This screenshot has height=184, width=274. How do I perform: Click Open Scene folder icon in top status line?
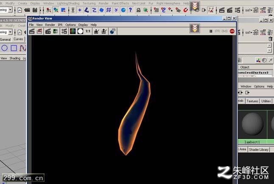[x=27, y=10]
